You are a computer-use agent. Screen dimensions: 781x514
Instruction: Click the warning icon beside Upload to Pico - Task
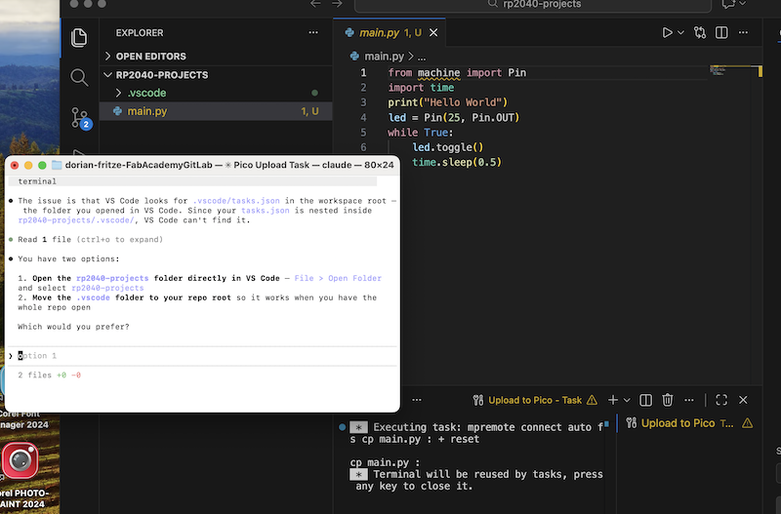pos(592,401)
